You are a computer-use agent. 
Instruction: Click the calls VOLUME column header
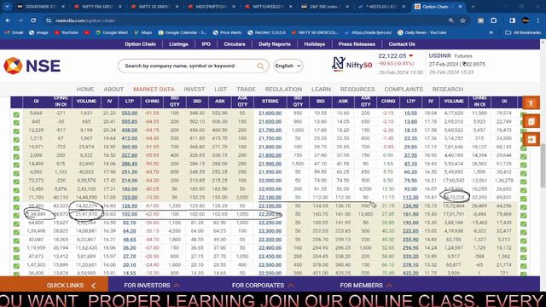[86, 101]
